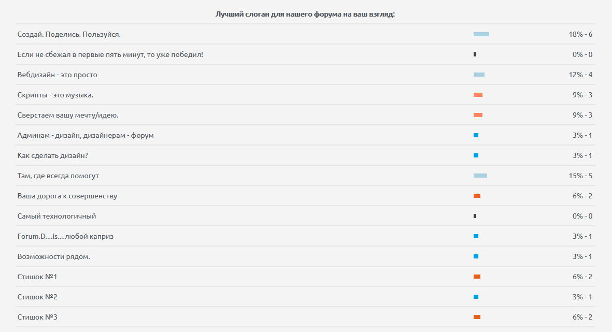Click the dark marker beside 'Самый технологичный'
The image size is (612, 332).
pyautogui.click(x=475, y=216)
